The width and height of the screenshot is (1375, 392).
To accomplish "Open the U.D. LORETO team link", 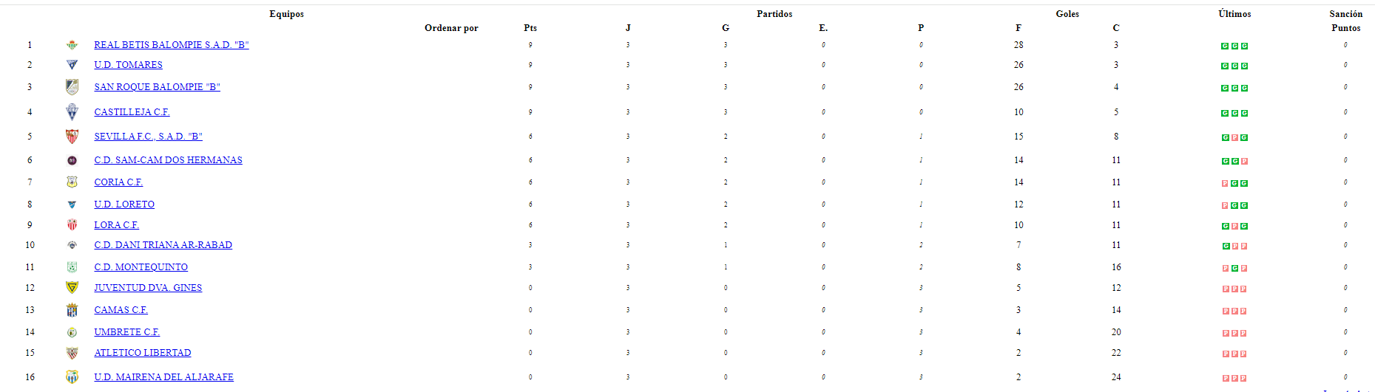I will pos(124,204).
